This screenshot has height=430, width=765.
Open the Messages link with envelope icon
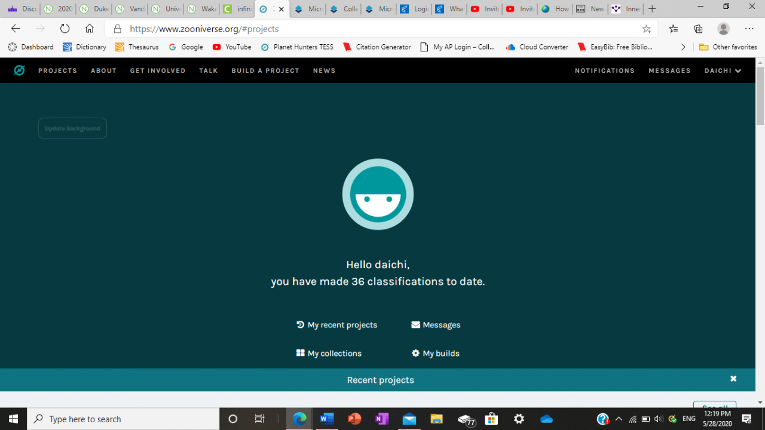tap(436, 325)
